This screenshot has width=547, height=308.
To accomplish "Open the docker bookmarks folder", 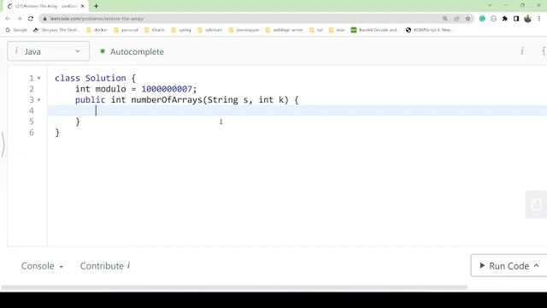I will click(97, 30).
